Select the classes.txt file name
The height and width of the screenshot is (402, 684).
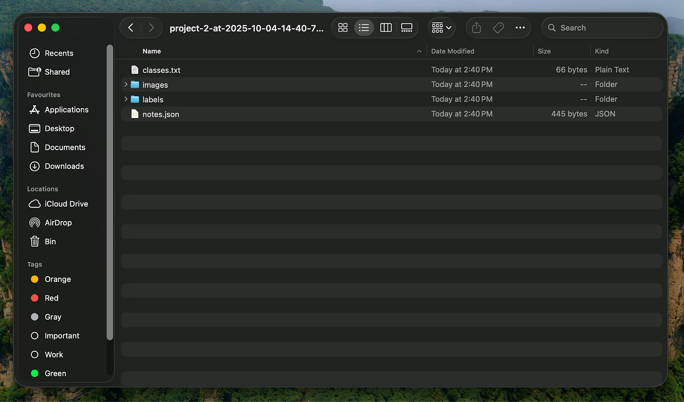click(x=162, y=70)
